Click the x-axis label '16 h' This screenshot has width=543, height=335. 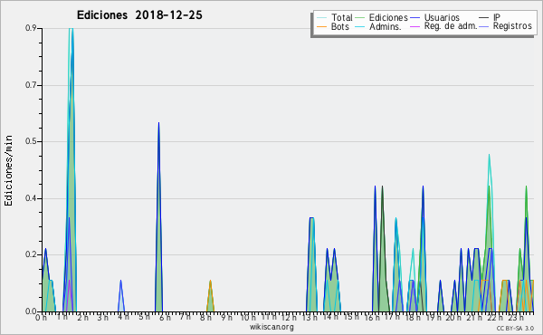(x=371, y=318)
